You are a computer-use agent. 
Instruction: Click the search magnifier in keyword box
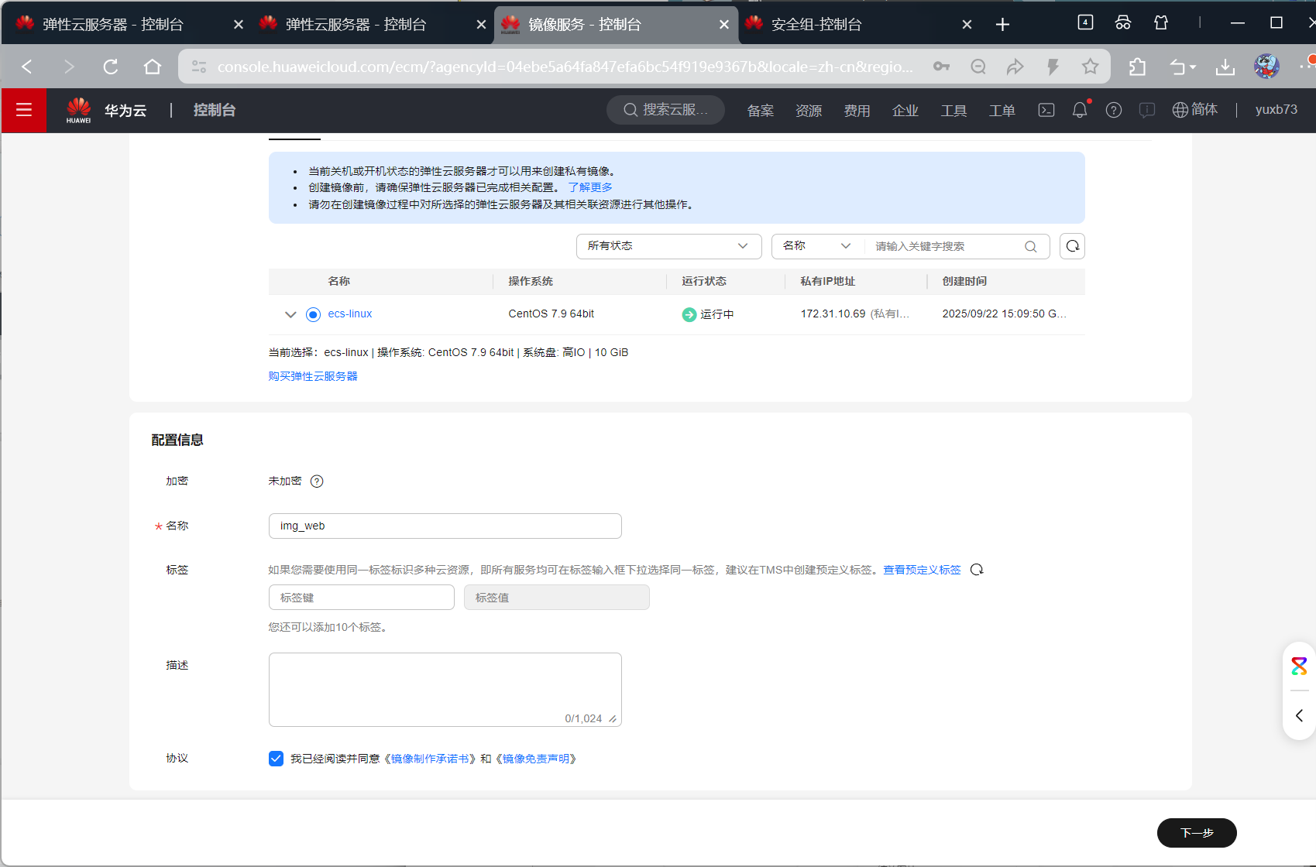pyautogui.click(x=1030, y=246)
